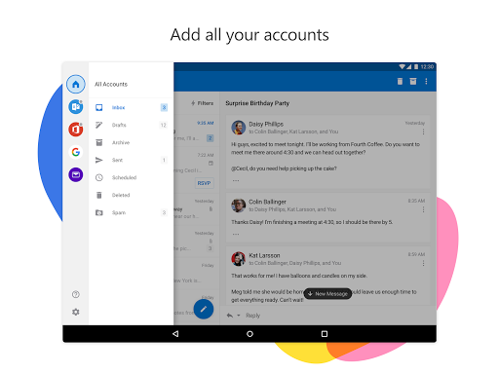Open settings gear in sidebar

(x=76, y=312)
